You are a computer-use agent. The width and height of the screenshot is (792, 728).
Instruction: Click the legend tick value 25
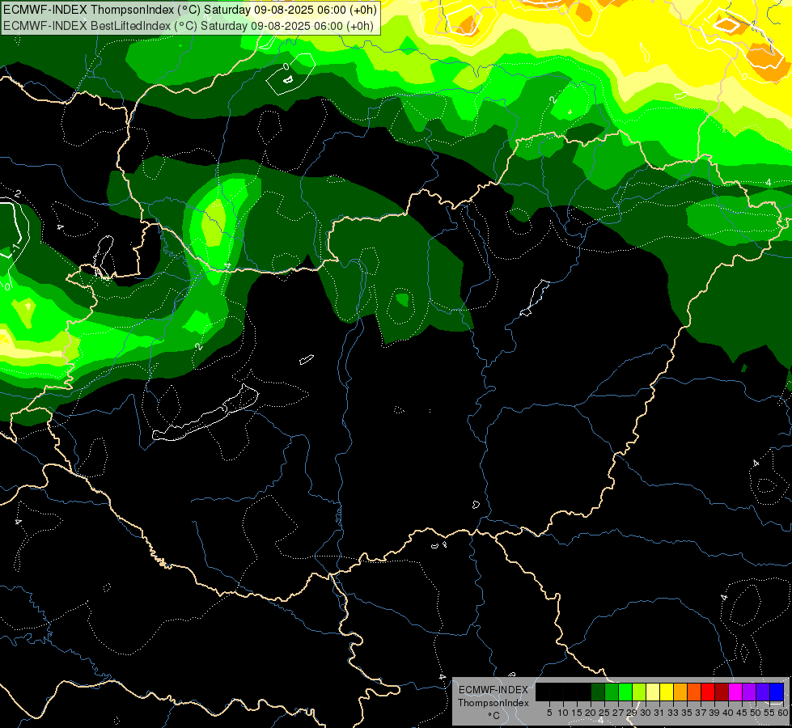(x=604, y=713)
